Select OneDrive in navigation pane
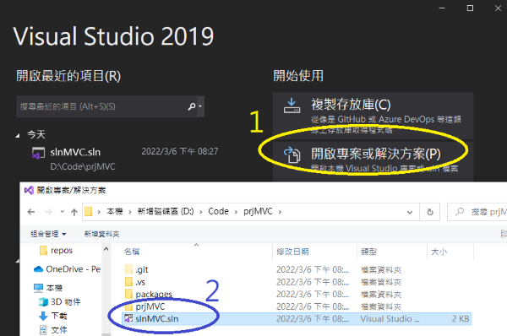This screenshot has width=507, height=336. tap(67, 269)
